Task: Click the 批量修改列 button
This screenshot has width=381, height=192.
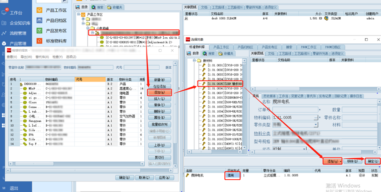Action: pos(159,125)
